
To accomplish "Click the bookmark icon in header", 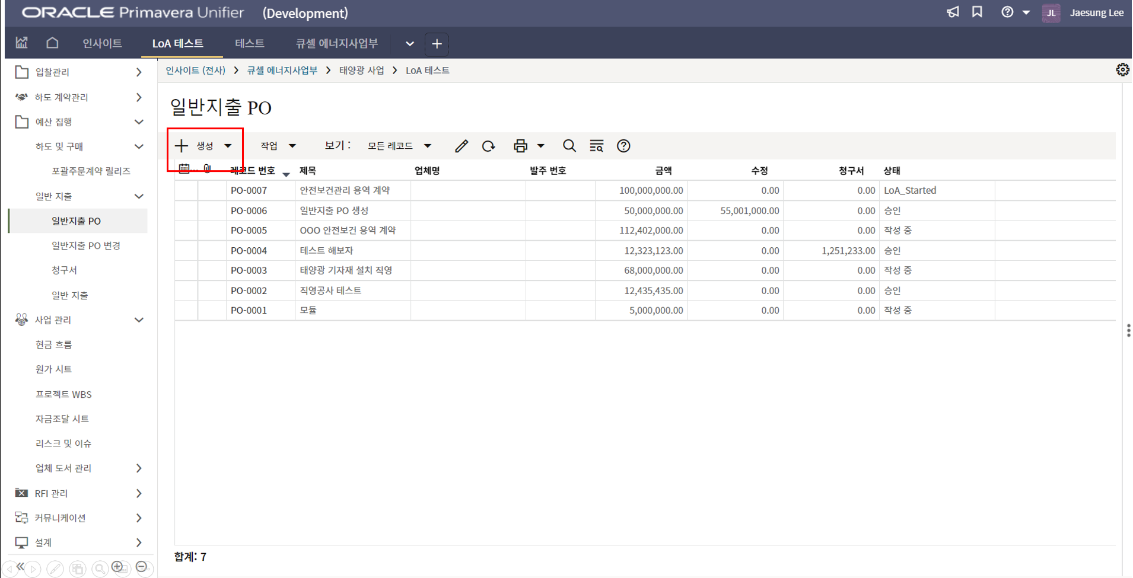I will 977,12.
